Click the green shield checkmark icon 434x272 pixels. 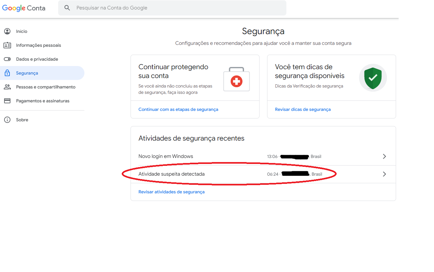point(373,78)
